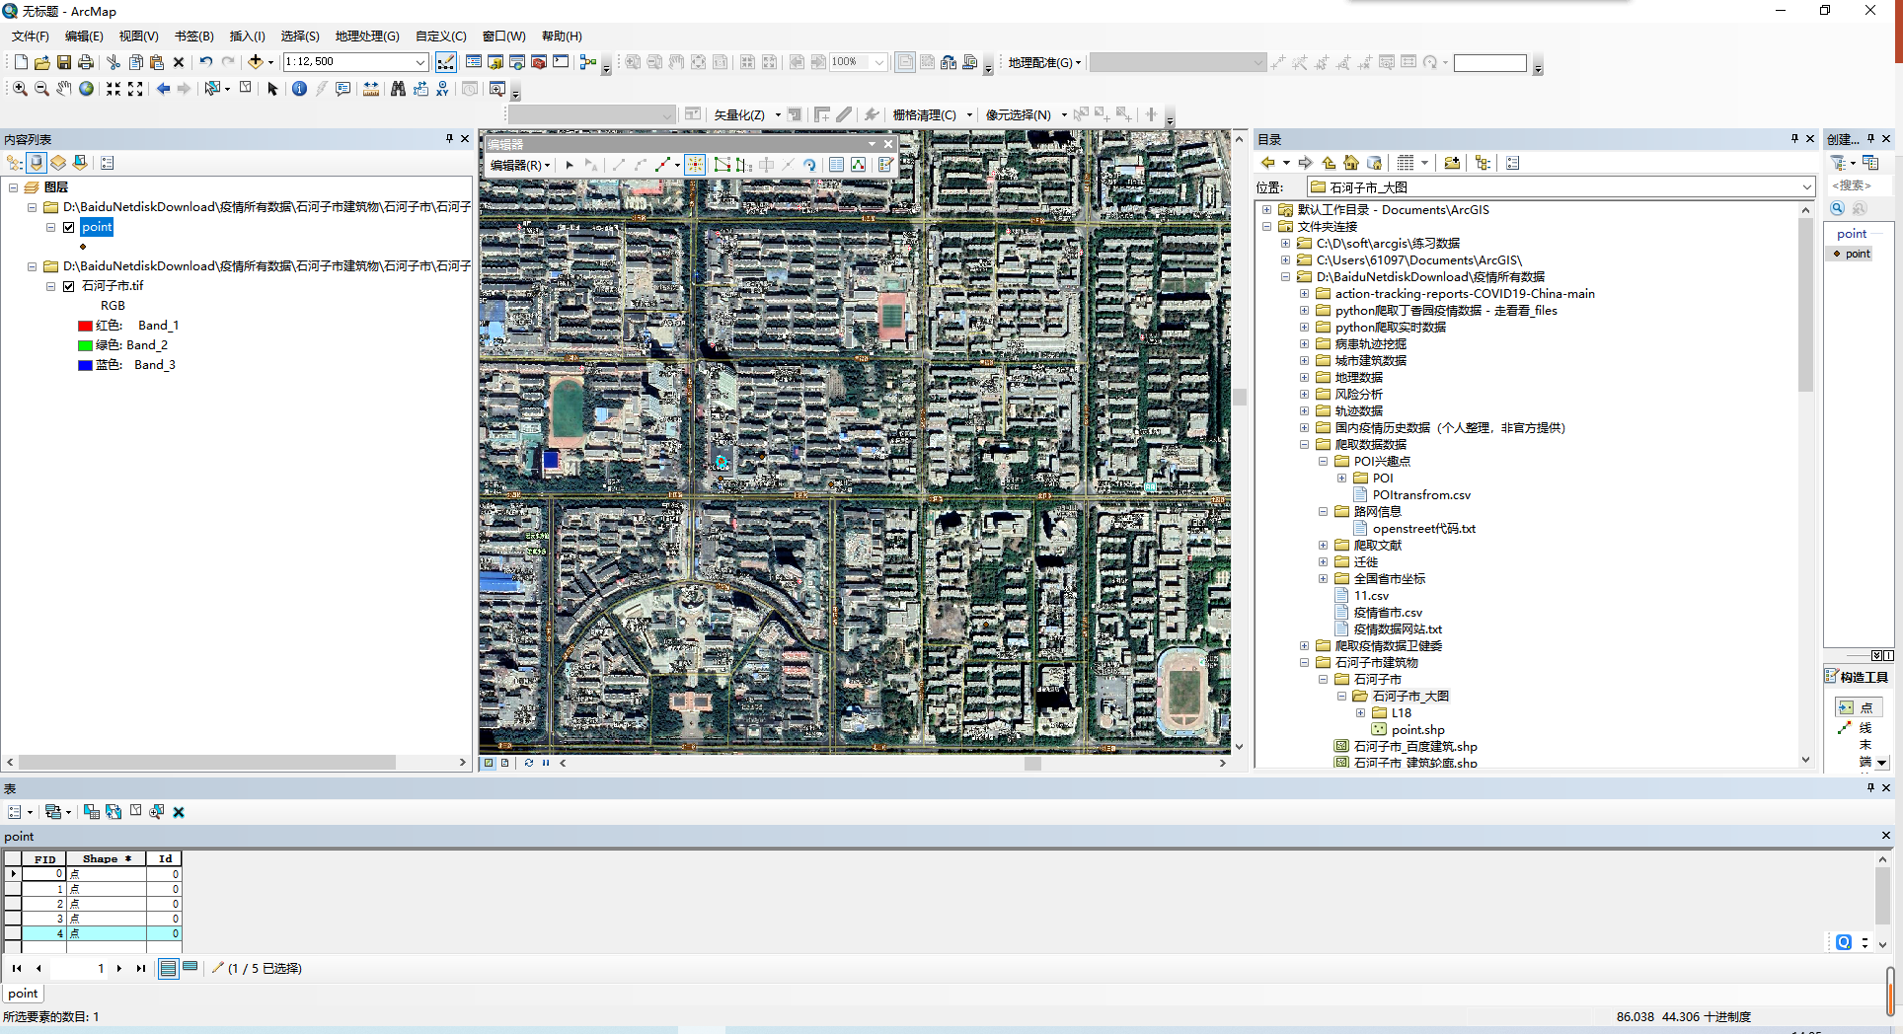Open the Find binoculars tool

click(x=398, y=89)
